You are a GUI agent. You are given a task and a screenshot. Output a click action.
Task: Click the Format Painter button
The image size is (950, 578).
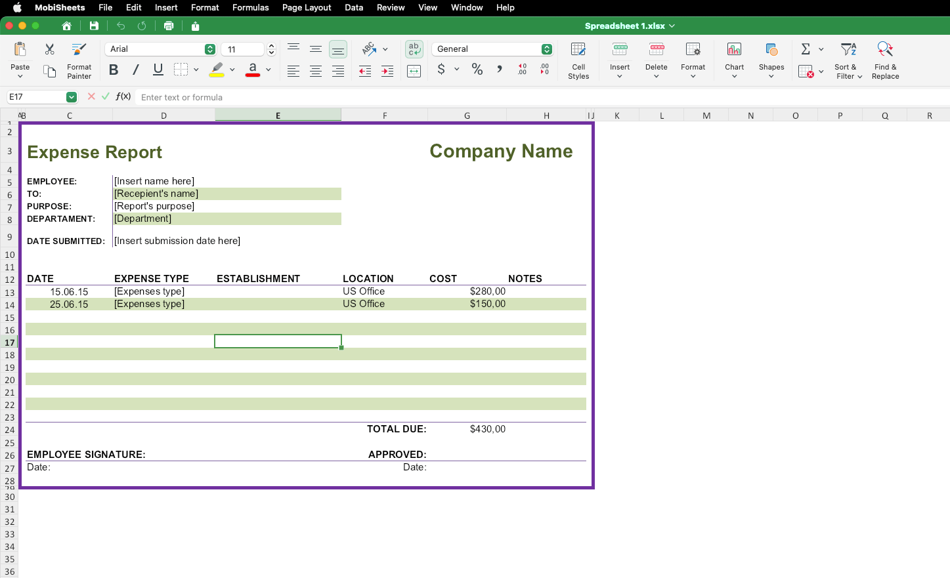[79, 59]
